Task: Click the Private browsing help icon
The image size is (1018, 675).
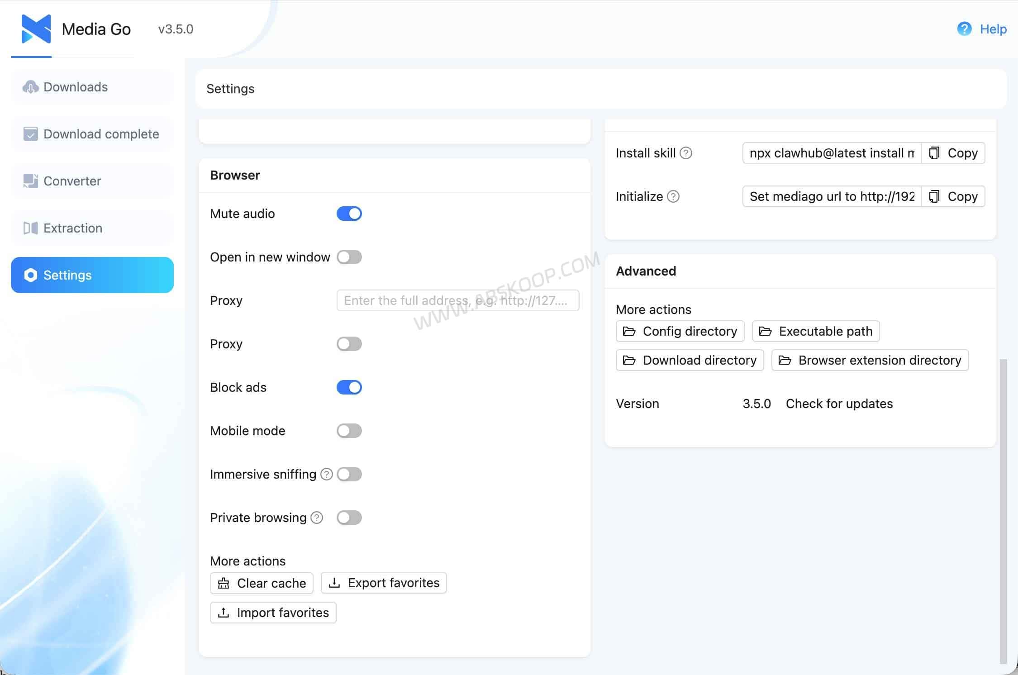Action: (317, 518)
